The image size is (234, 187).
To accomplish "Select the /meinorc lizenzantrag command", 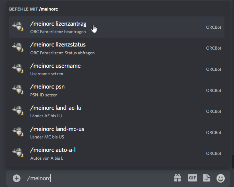I will (x=58, y=24).
